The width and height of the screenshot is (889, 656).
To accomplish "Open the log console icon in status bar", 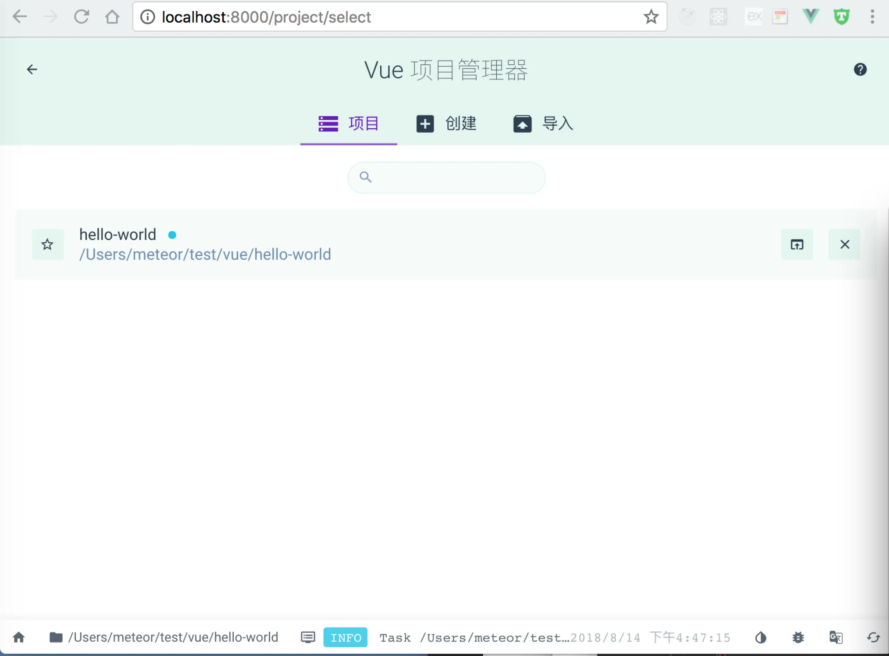I will pos(308,637).
